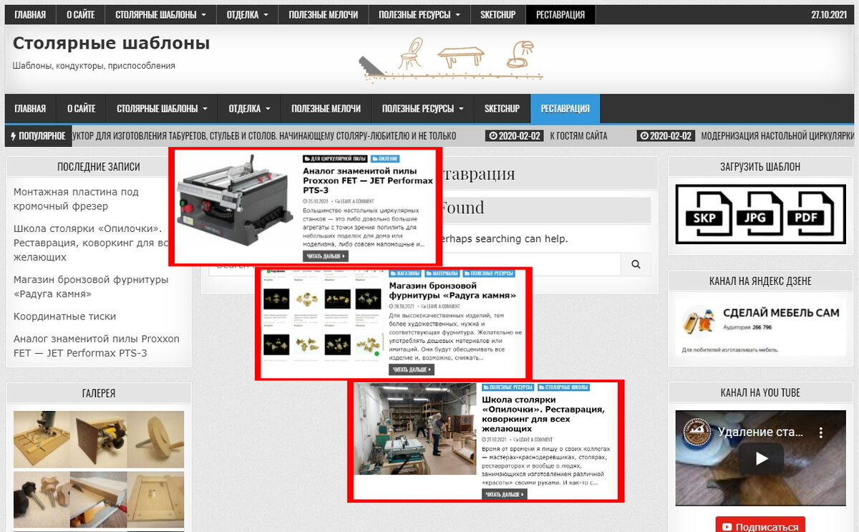859x532 pixels.
Task: Open Монтажная пластина под кромочный фрезер link
Action: 77,199
